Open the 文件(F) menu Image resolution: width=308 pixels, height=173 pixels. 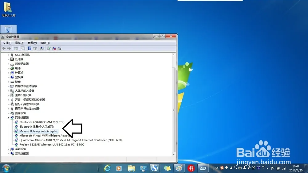[7, 43]
